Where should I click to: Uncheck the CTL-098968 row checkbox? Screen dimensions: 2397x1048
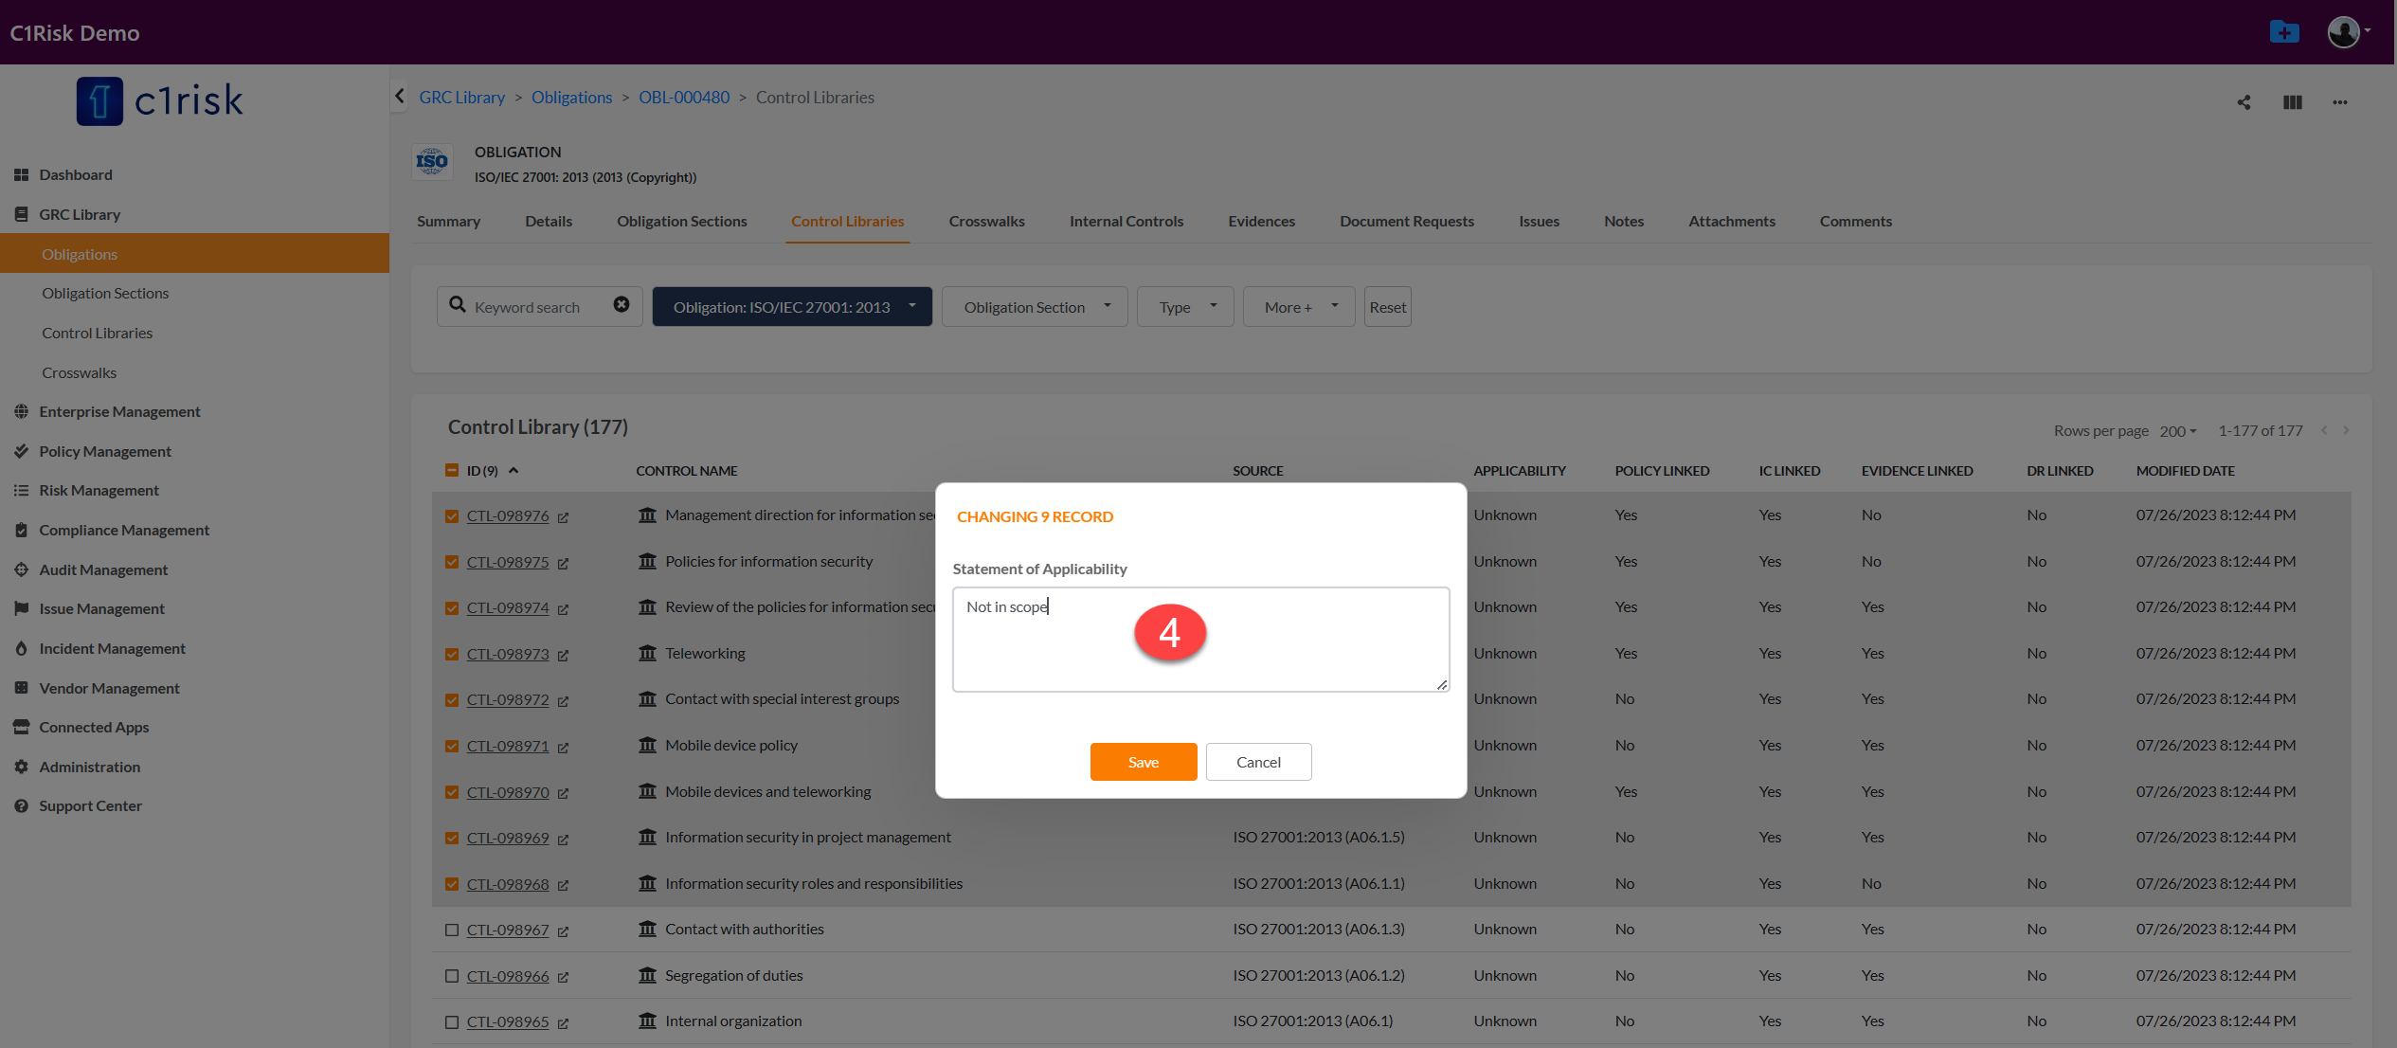[452, 884]
